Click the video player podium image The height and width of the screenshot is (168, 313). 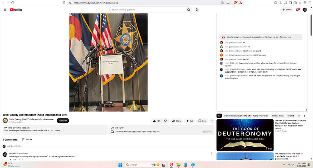pos(108,62)
